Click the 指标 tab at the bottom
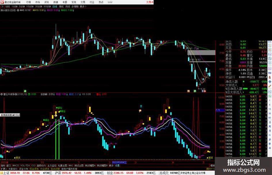 coord(3,166)
